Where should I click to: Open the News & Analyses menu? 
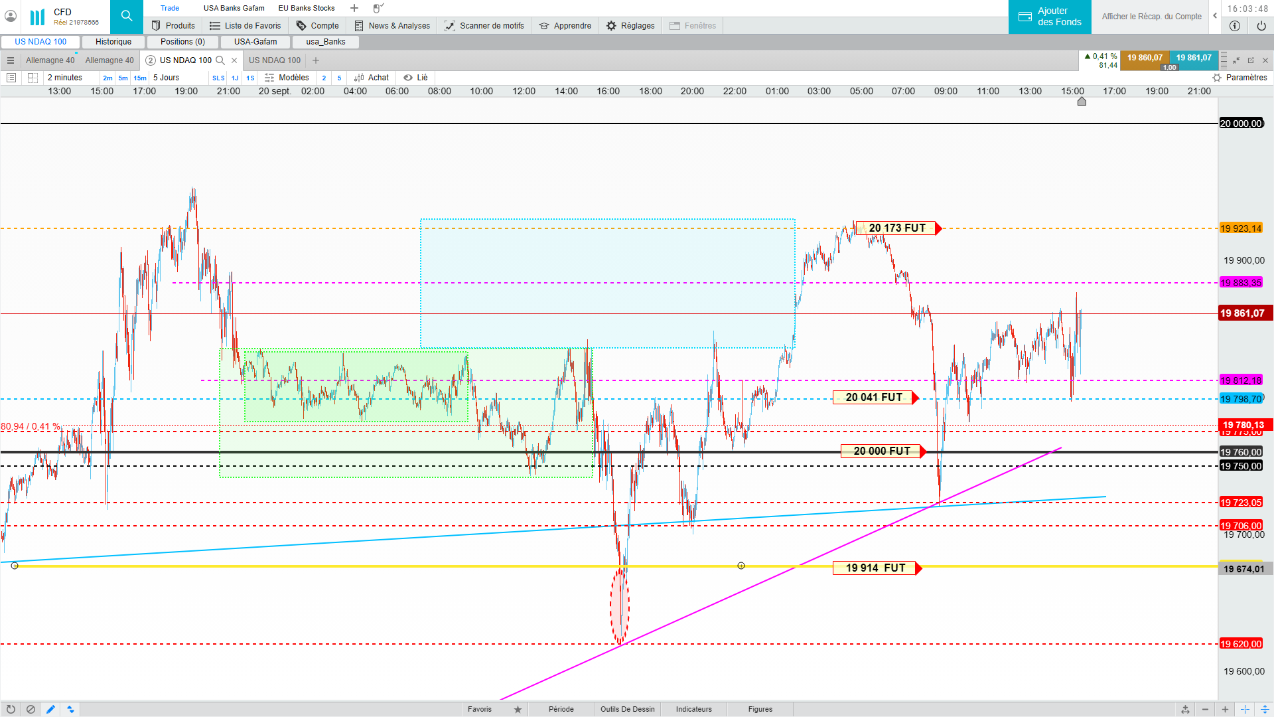tap(392, 26)
